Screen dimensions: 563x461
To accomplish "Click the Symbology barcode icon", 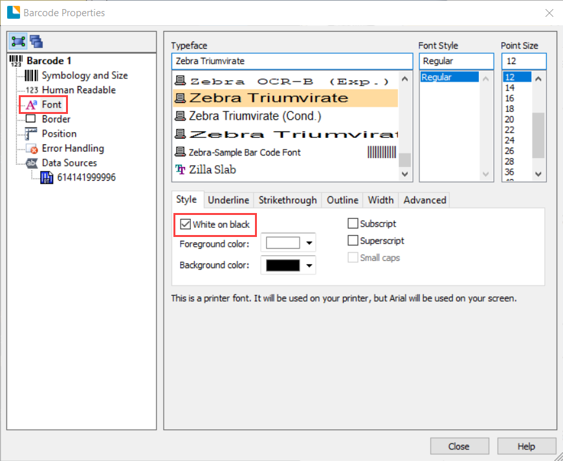I will click(31, 76).
